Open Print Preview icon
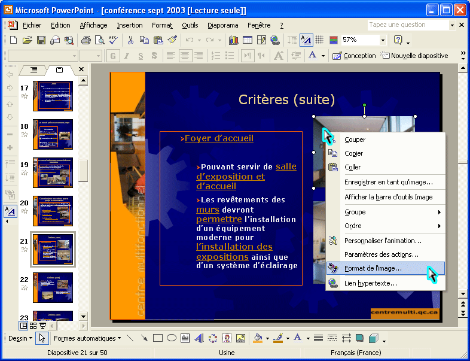 (x=99, y=40)
